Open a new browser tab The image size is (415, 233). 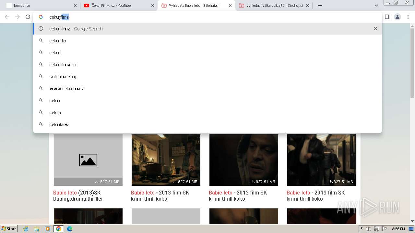coord(320,6)
